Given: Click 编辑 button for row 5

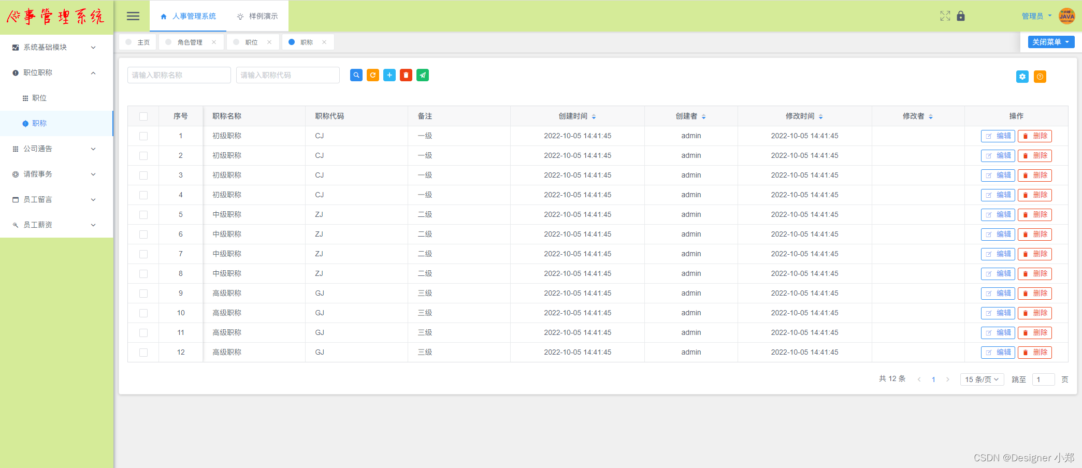Looking at the screenshot, I should click(x=998, y=215).
